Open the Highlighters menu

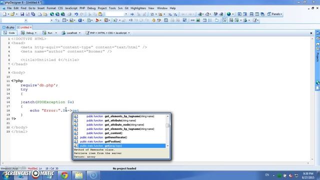click(x=138, y=8)
